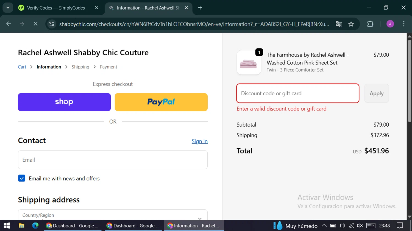Screen dimensions: 412x231
Task: Click the Apply discount button
Action: [377, 93]
